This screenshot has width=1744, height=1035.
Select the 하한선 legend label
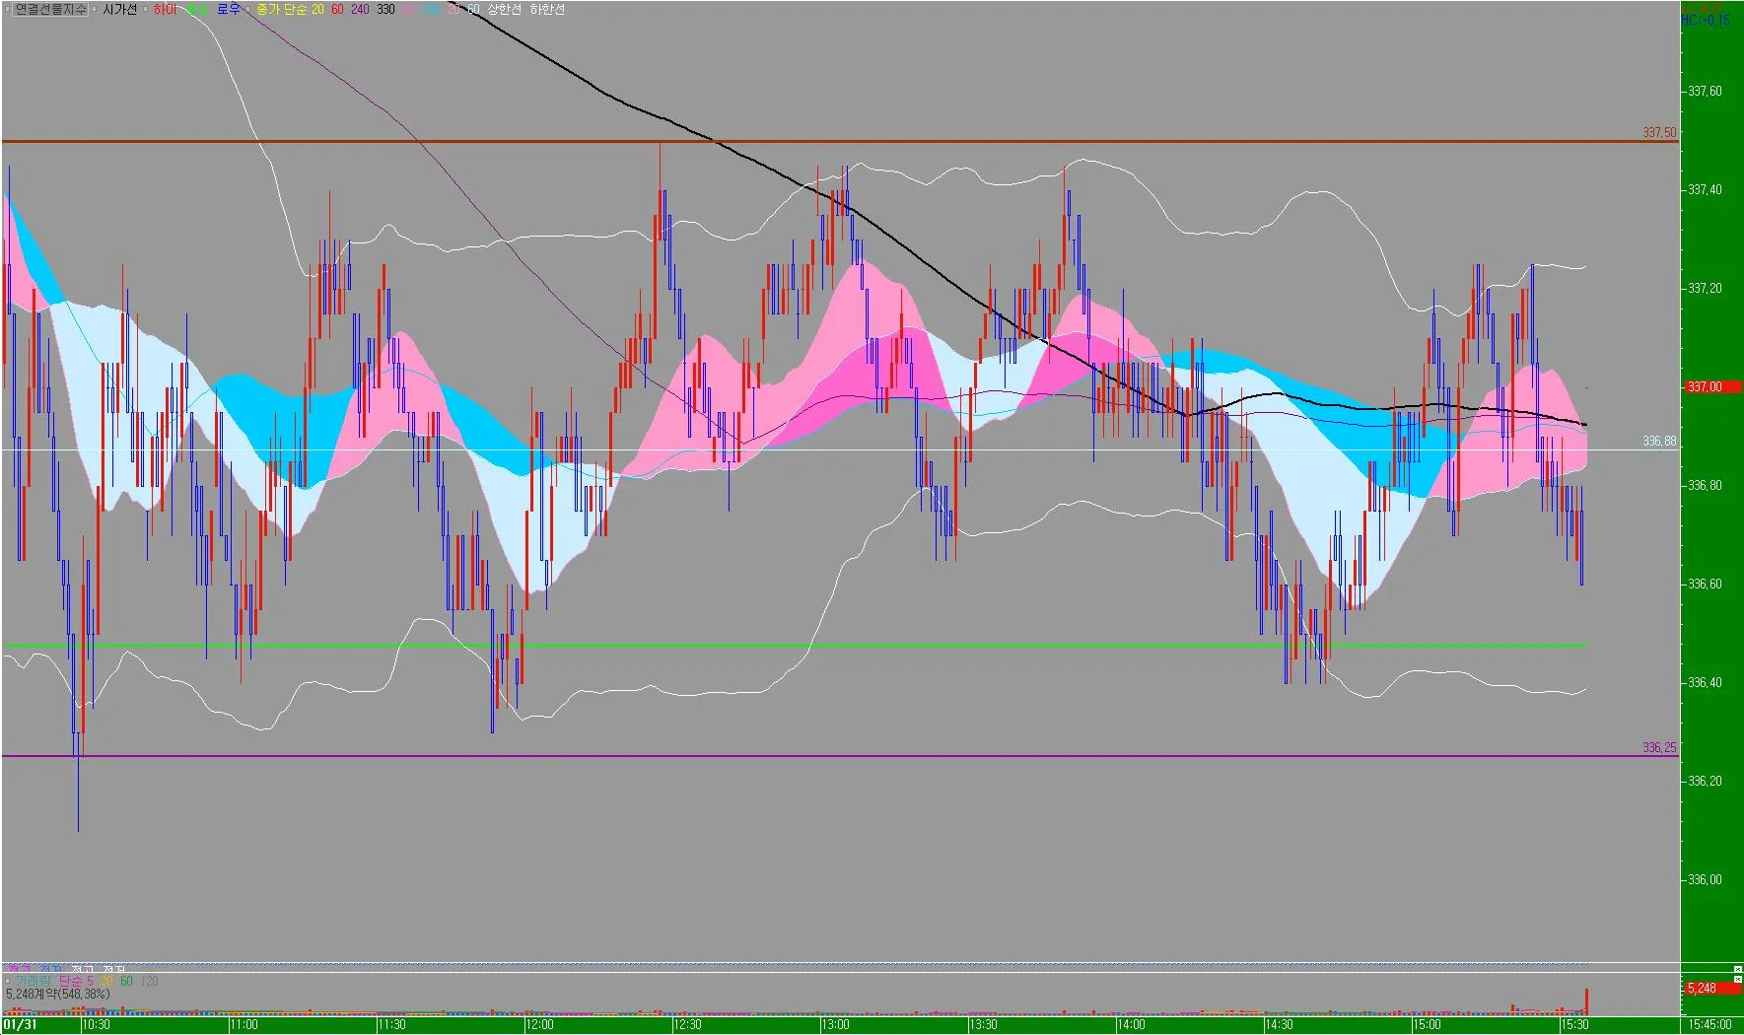tap(547, 9)
